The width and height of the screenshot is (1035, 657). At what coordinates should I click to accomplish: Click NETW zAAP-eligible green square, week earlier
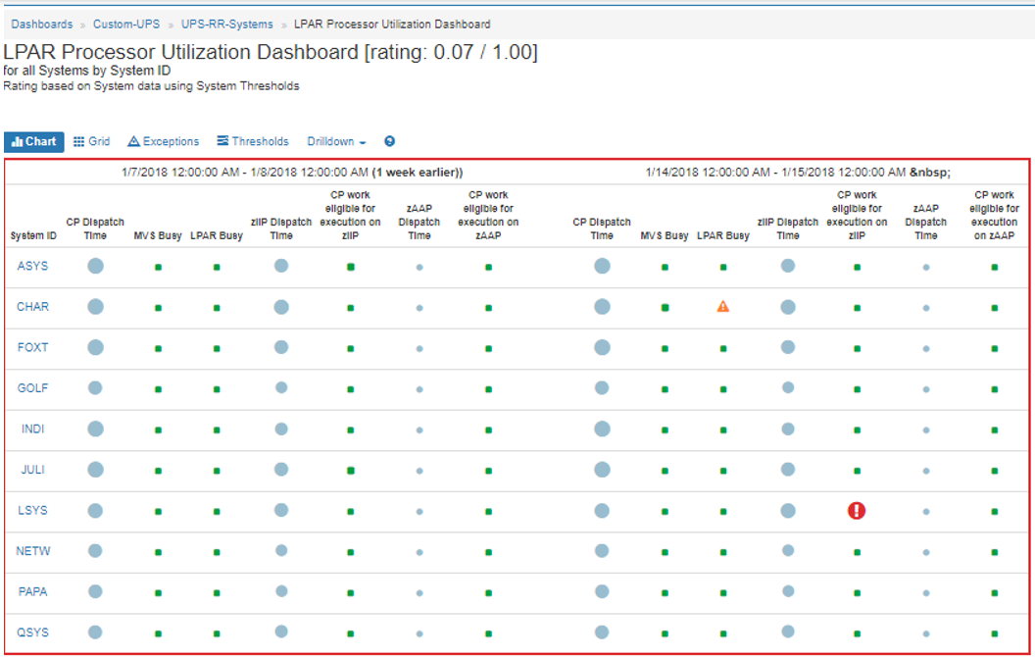click(x=488, y=553)
